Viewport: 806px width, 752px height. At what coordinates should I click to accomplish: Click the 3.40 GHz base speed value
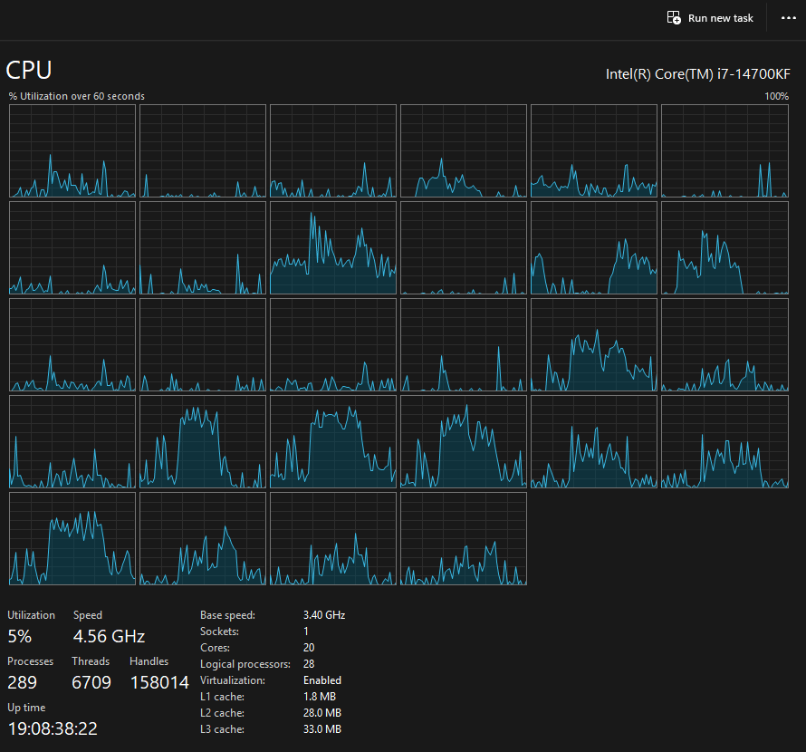[324, 615]
